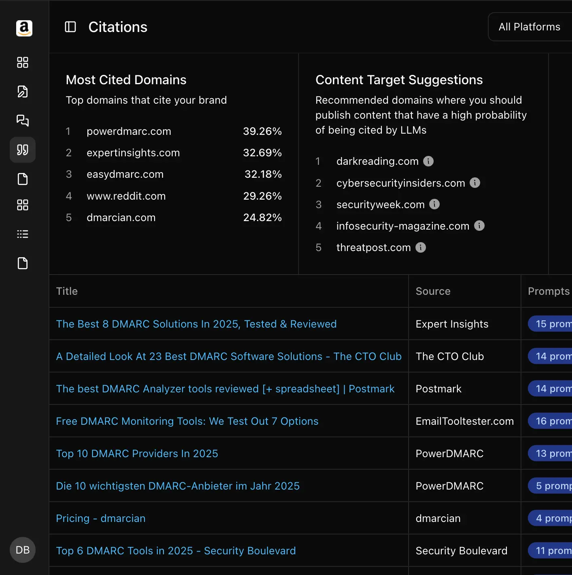The width and height of the screenshot is (572, 575).
Task: Open 'Top 10 DMARC Providers In 2025' article
Action: 137,454
